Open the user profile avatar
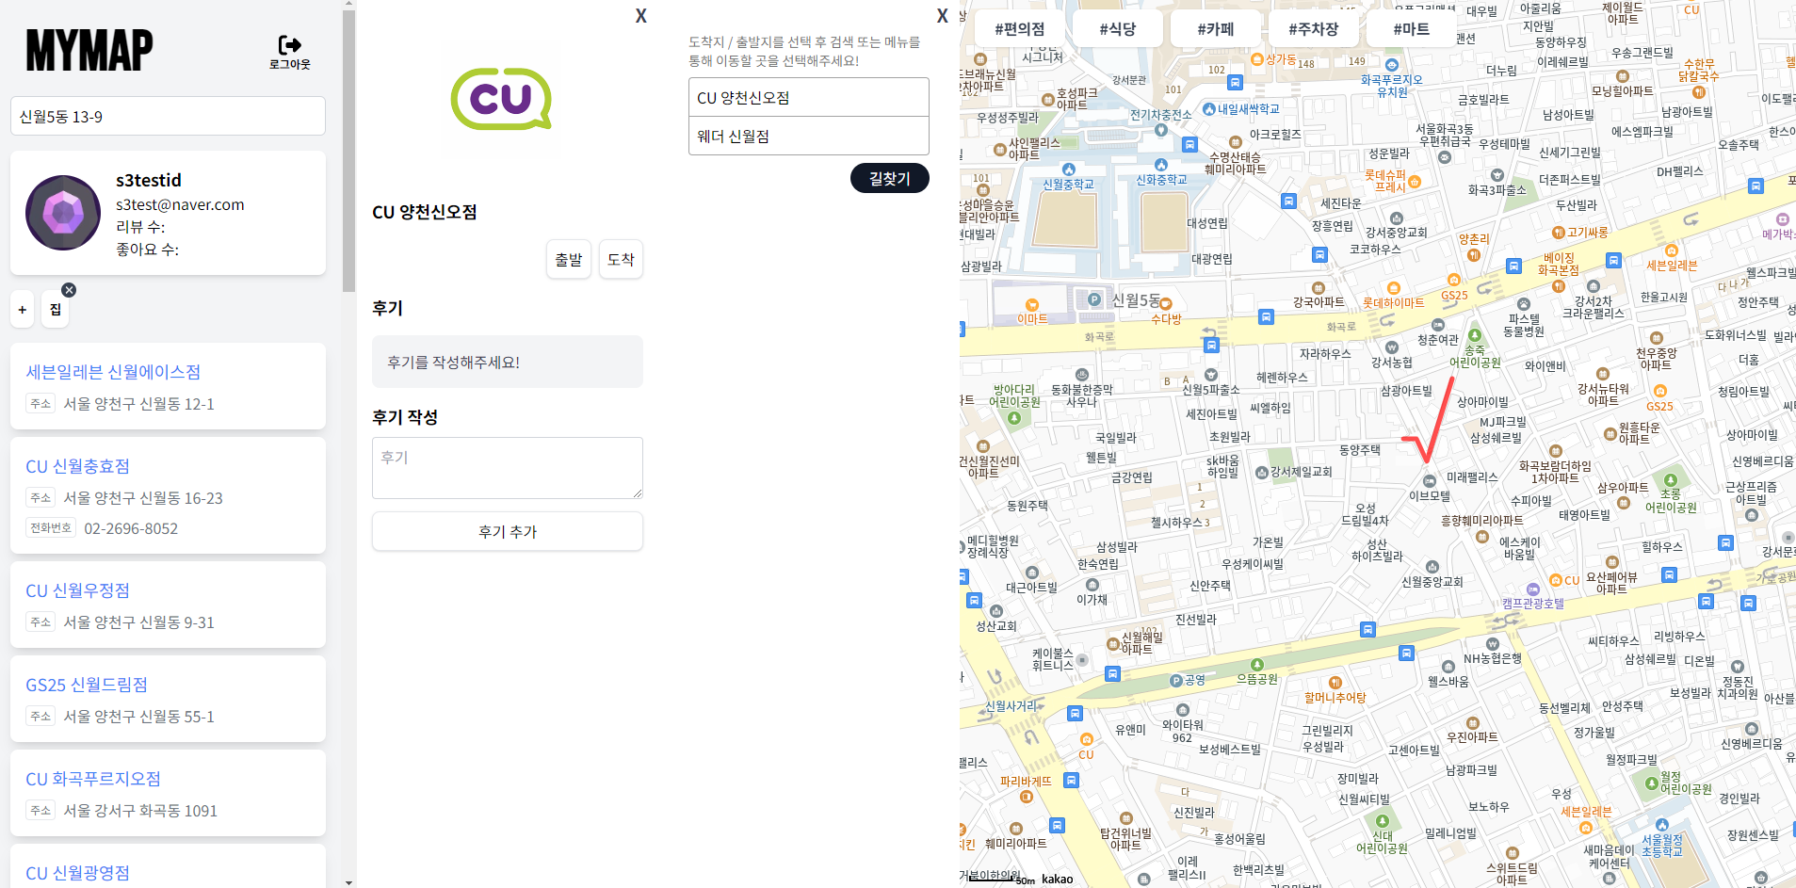This screenshot has height=888, width=1796. pos(63,213)
